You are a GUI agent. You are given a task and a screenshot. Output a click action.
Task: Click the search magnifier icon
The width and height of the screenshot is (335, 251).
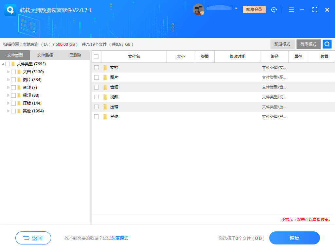tap(327, 44)
